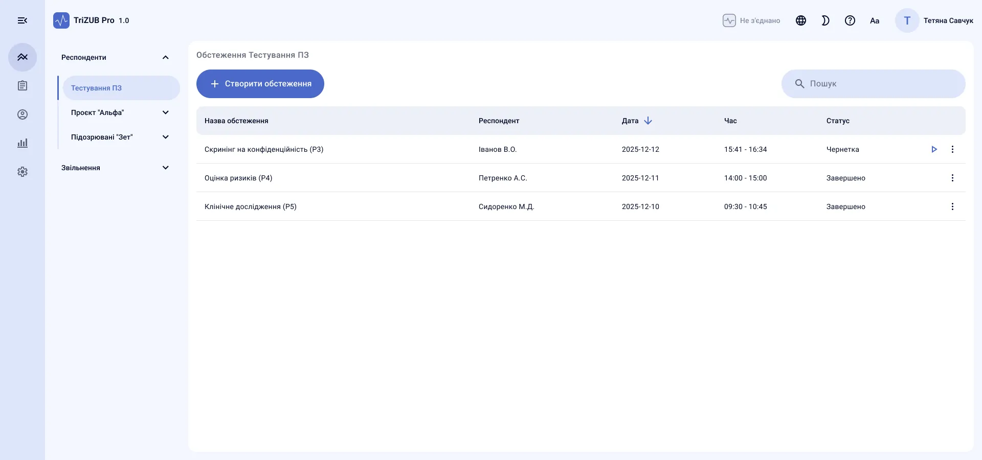Click the Створити обстеження button
This screenshot has width=982, height=460.
[260, 84]
